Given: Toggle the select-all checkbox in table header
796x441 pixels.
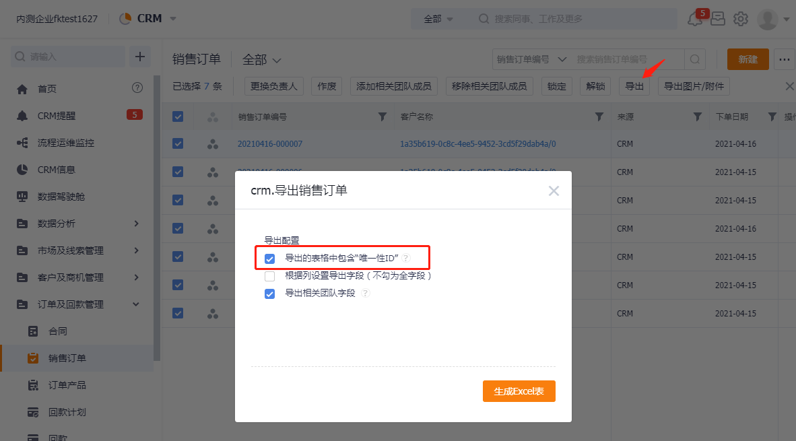Looking at the screenshot, I should [x=178, y=116].
